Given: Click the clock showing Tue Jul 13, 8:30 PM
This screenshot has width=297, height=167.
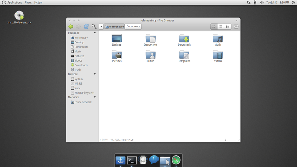Looking at the screenshot, I should (x=278, y=3).
